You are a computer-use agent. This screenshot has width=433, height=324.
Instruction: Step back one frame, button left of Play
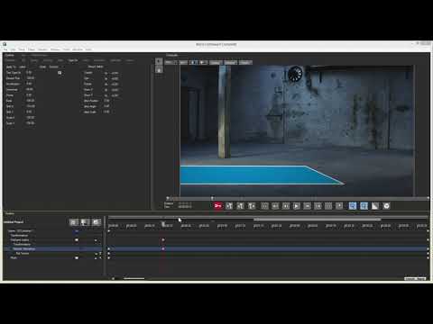tap(286, 206)
